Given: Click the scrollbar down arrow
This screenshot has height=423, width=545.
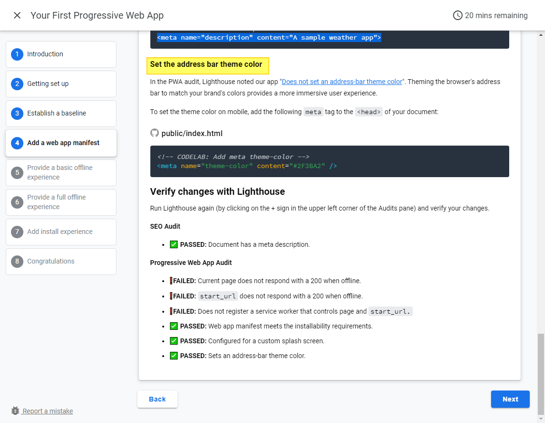Looking at the screenshot, I should [541, 419].
